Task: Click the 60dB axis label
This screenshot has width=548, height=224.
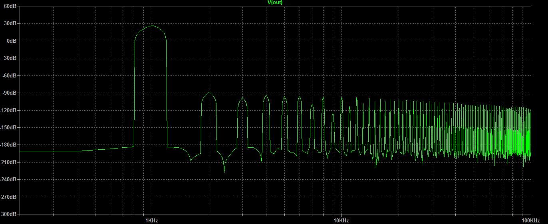Action: coord(10,6)
